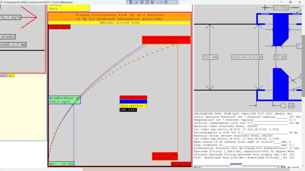The height and width of the screenshot is (171, 305).
Task: Click the black ISO 5167 legend label
Action: coord(128,110)
